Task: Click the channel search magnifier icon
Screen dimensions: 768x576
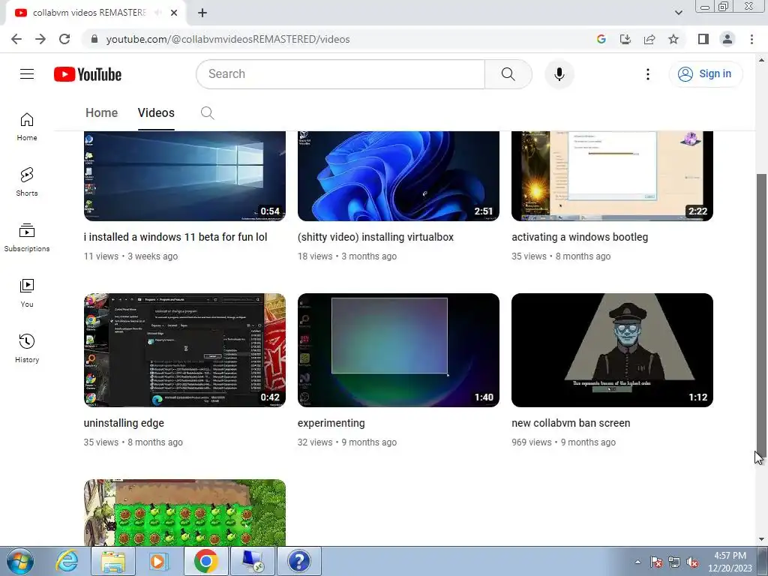Action: point(207,113)
